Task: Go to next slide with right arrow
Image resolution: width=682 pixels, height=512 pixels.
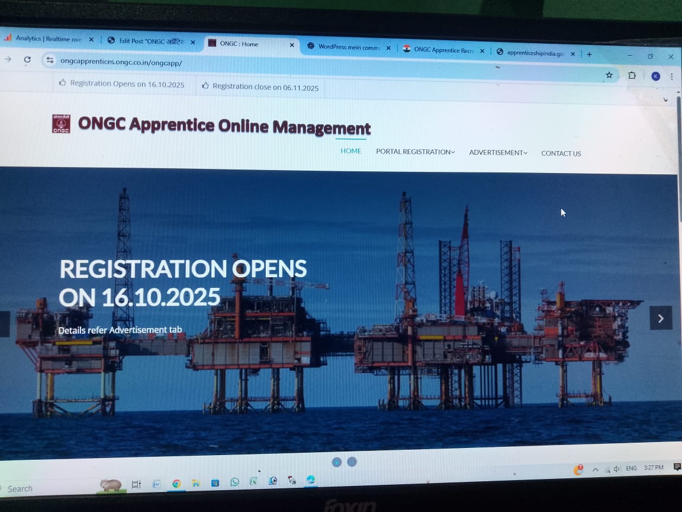Action: [661, 318]
